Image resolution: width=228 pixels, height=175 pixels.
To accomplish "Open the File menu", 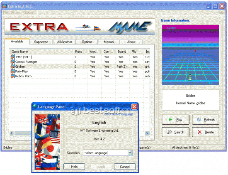I will (x=5, y=12).
